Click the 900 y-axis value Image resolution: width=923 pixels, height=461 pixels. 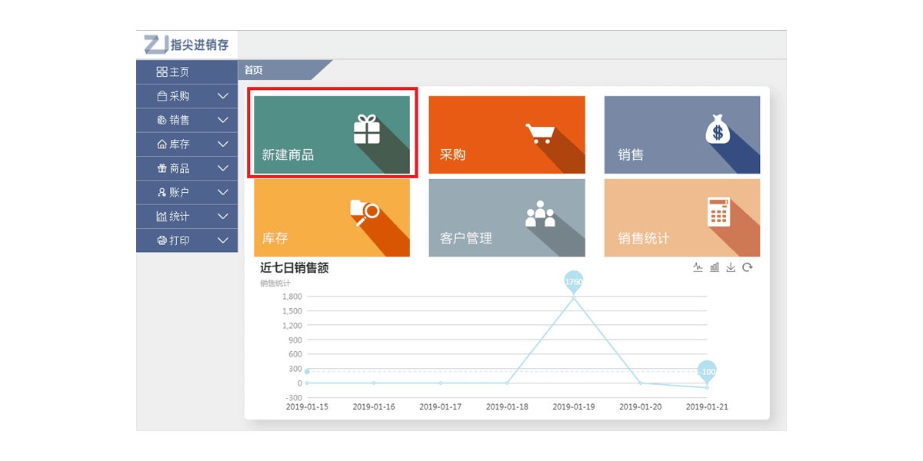[295, 340]
